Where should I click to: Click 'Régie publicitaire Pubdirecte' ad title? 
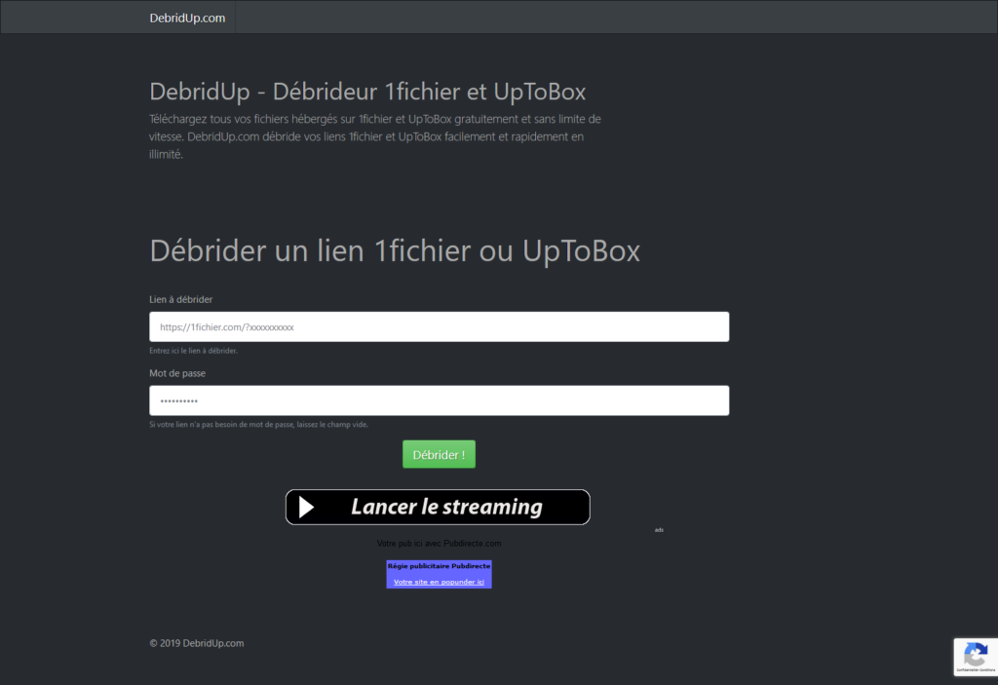tap(439, 565)
